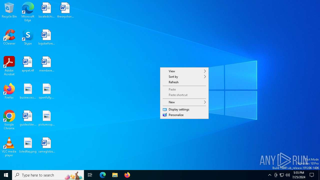This screenshot has width=320, height=180.
Task: Expand the View submenu
Action: coord(184,71)
